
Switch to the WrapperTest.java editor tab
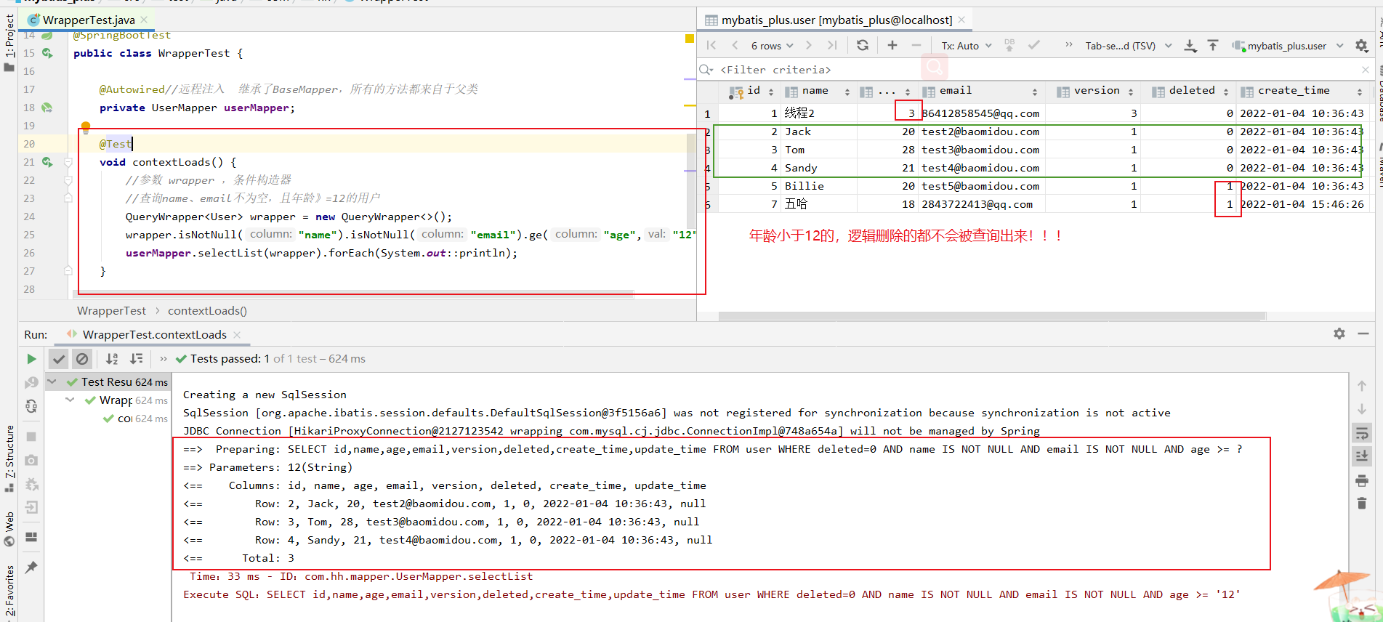pos(89,20)
